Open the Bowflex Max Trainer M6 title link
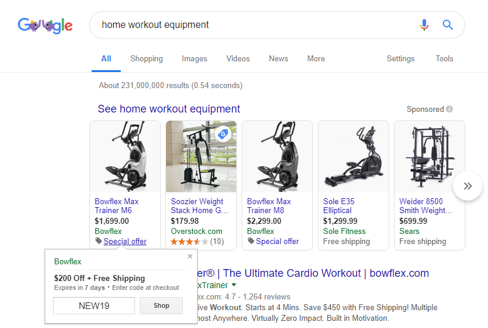Image resolution: width=488 pixels, height=328 pixels. (117, 206)
